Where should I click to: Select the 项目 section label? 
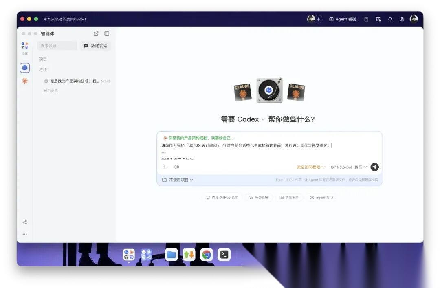[43, 59]
